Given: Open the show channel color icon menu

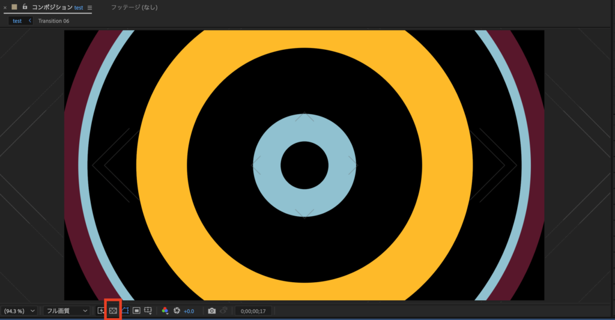Looking at the screenshot, I should (165, 310).
